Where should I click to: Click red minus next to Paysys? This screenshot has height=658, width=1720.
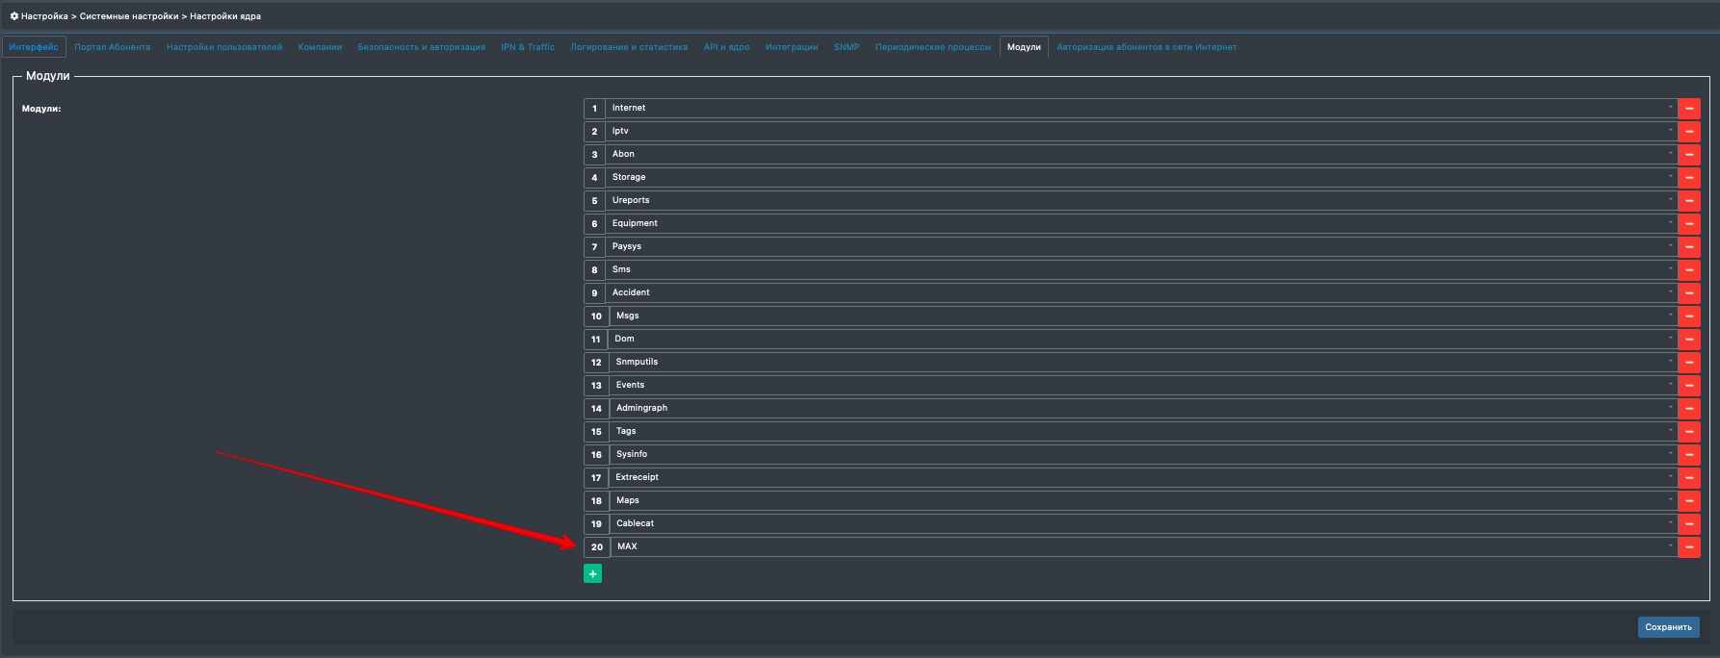coord(1688,247)
